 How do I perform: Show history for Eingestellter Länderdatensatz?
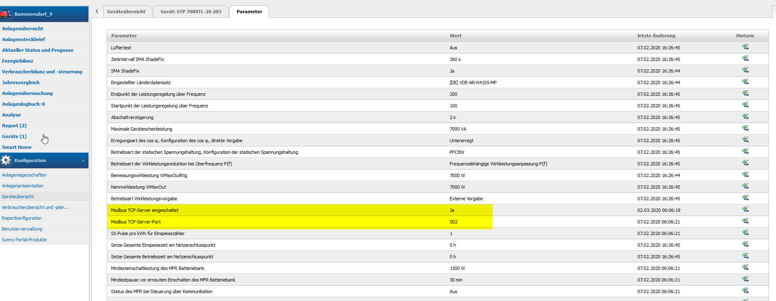pos(745,82)
